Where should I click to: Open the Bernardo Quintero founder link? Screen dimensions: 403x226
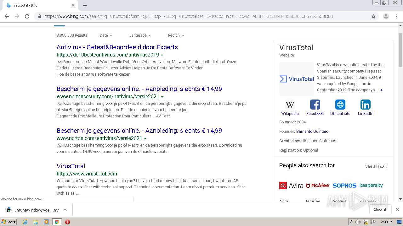click(x=312, y=132)
